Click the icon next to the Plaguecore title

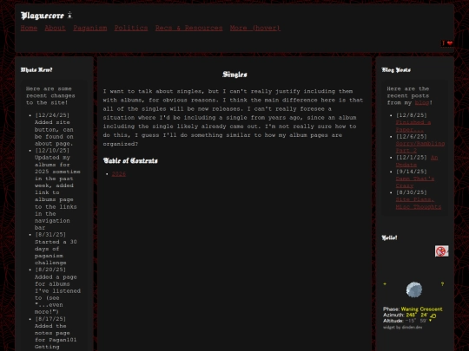[69, 15]
